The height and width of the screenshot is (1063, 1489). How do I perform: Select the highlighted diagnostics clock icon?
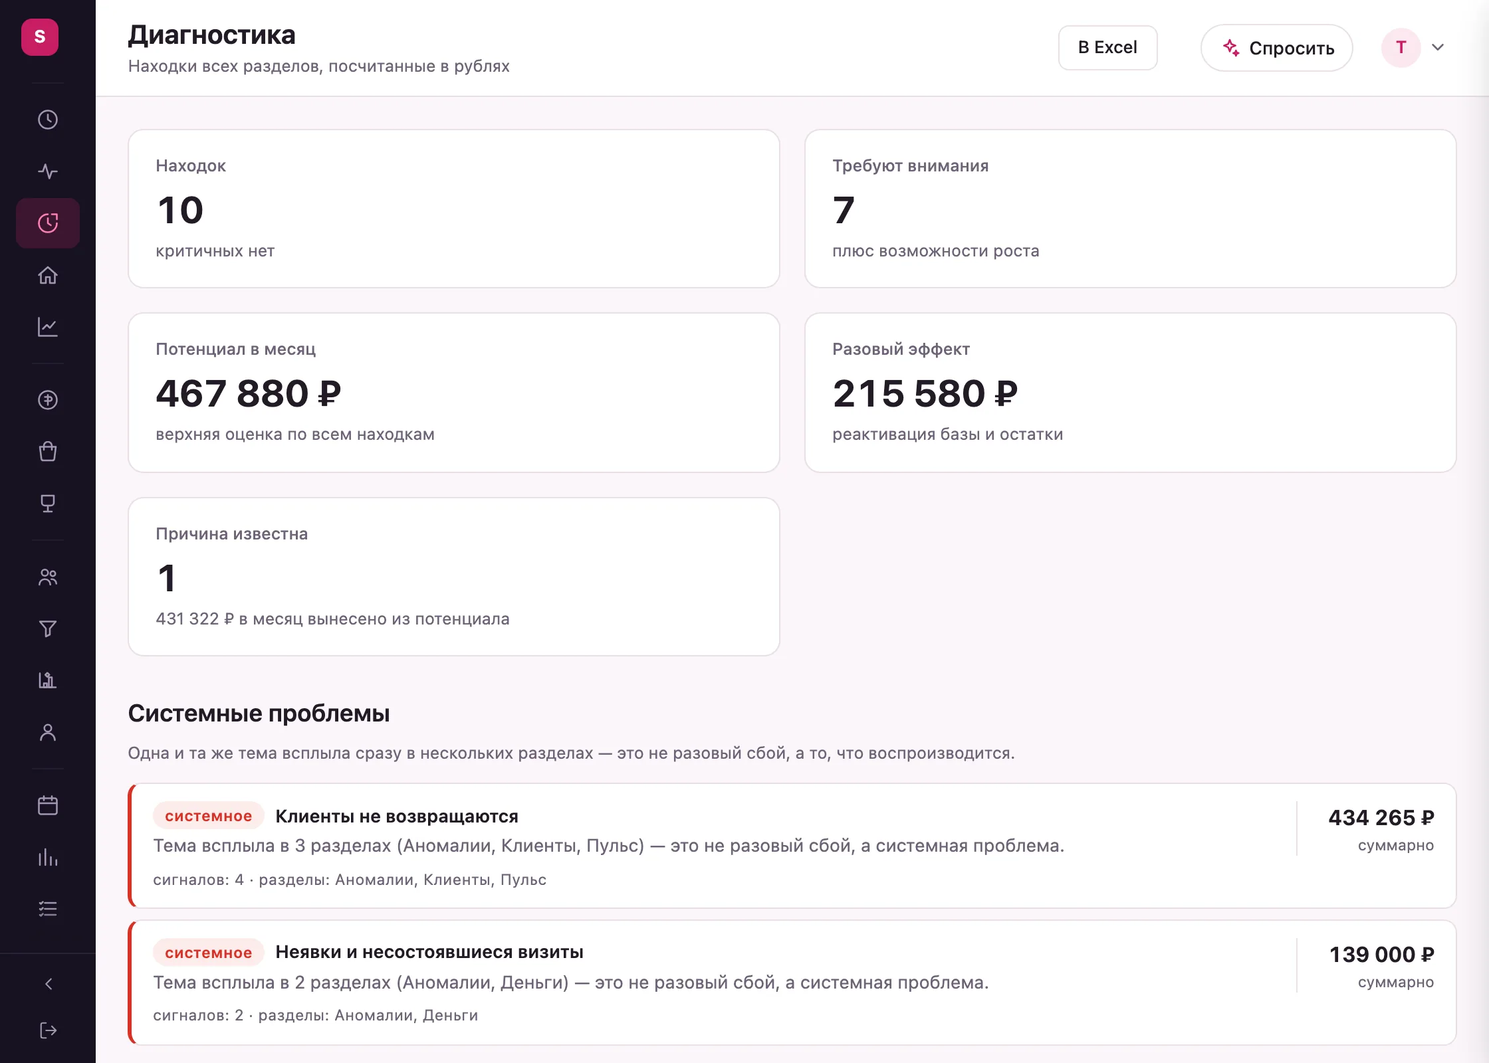pos(48,223)
